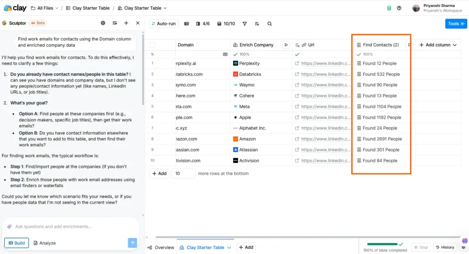The width and height of the screenshot is (469, 254).
Task: Click the horizontal table scrollbar
Action: point(307,237)
